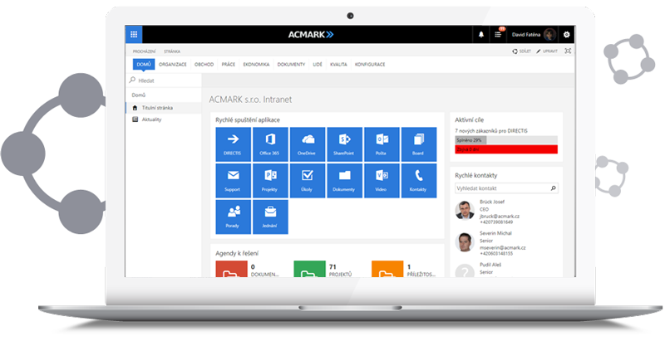Open the Pošta mail tile

(x=382, y=144)
